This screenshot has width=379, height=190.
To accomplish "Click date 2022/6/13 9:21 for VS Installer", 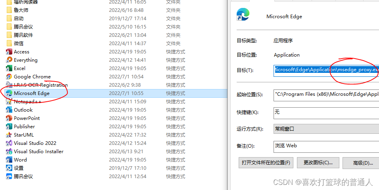I will 126,151.
